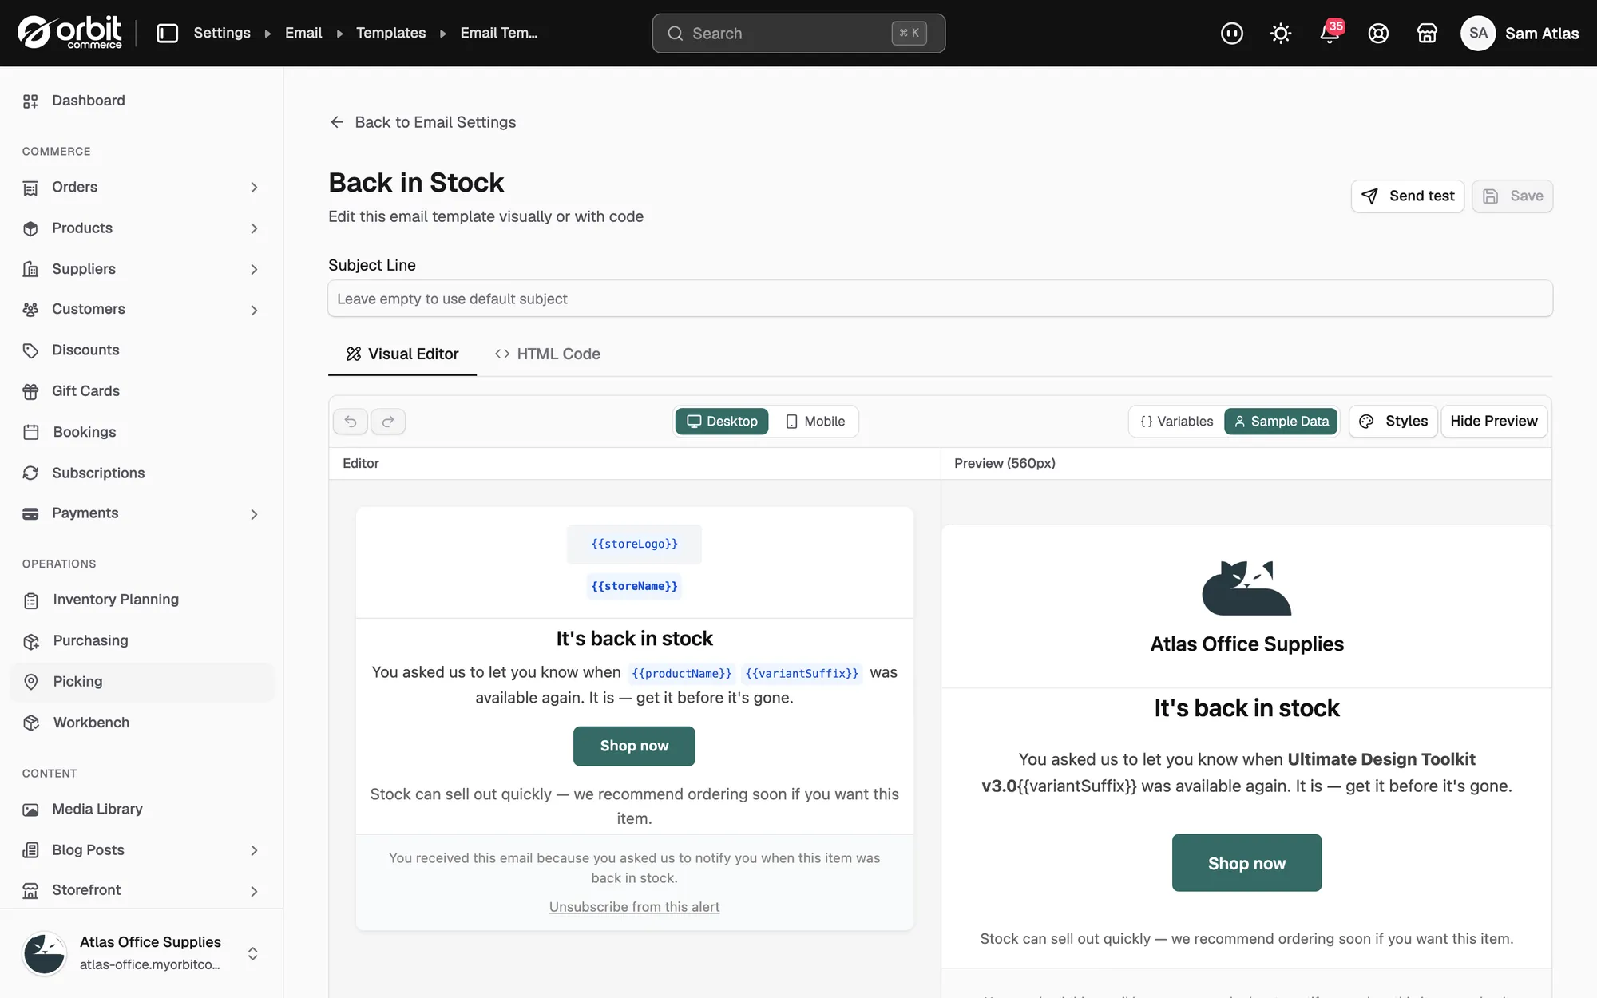Open the Atlas Office Supplies store switcher

point(141,953)
